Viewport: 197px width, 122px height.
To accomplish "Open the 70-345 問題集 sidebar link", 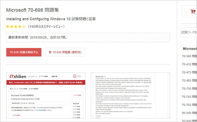I will 189,56.
